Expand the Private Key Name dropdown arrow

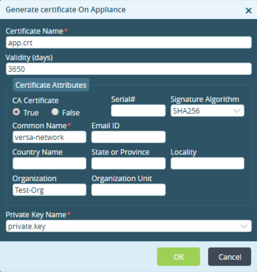(x=244, y=226)
